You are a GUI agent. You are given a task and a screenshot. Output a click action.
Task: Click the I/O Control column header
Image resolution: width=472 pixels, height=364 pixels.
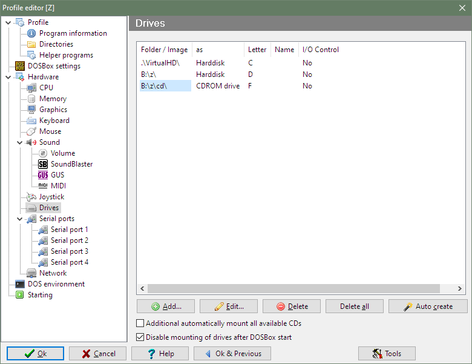point(321,50)
